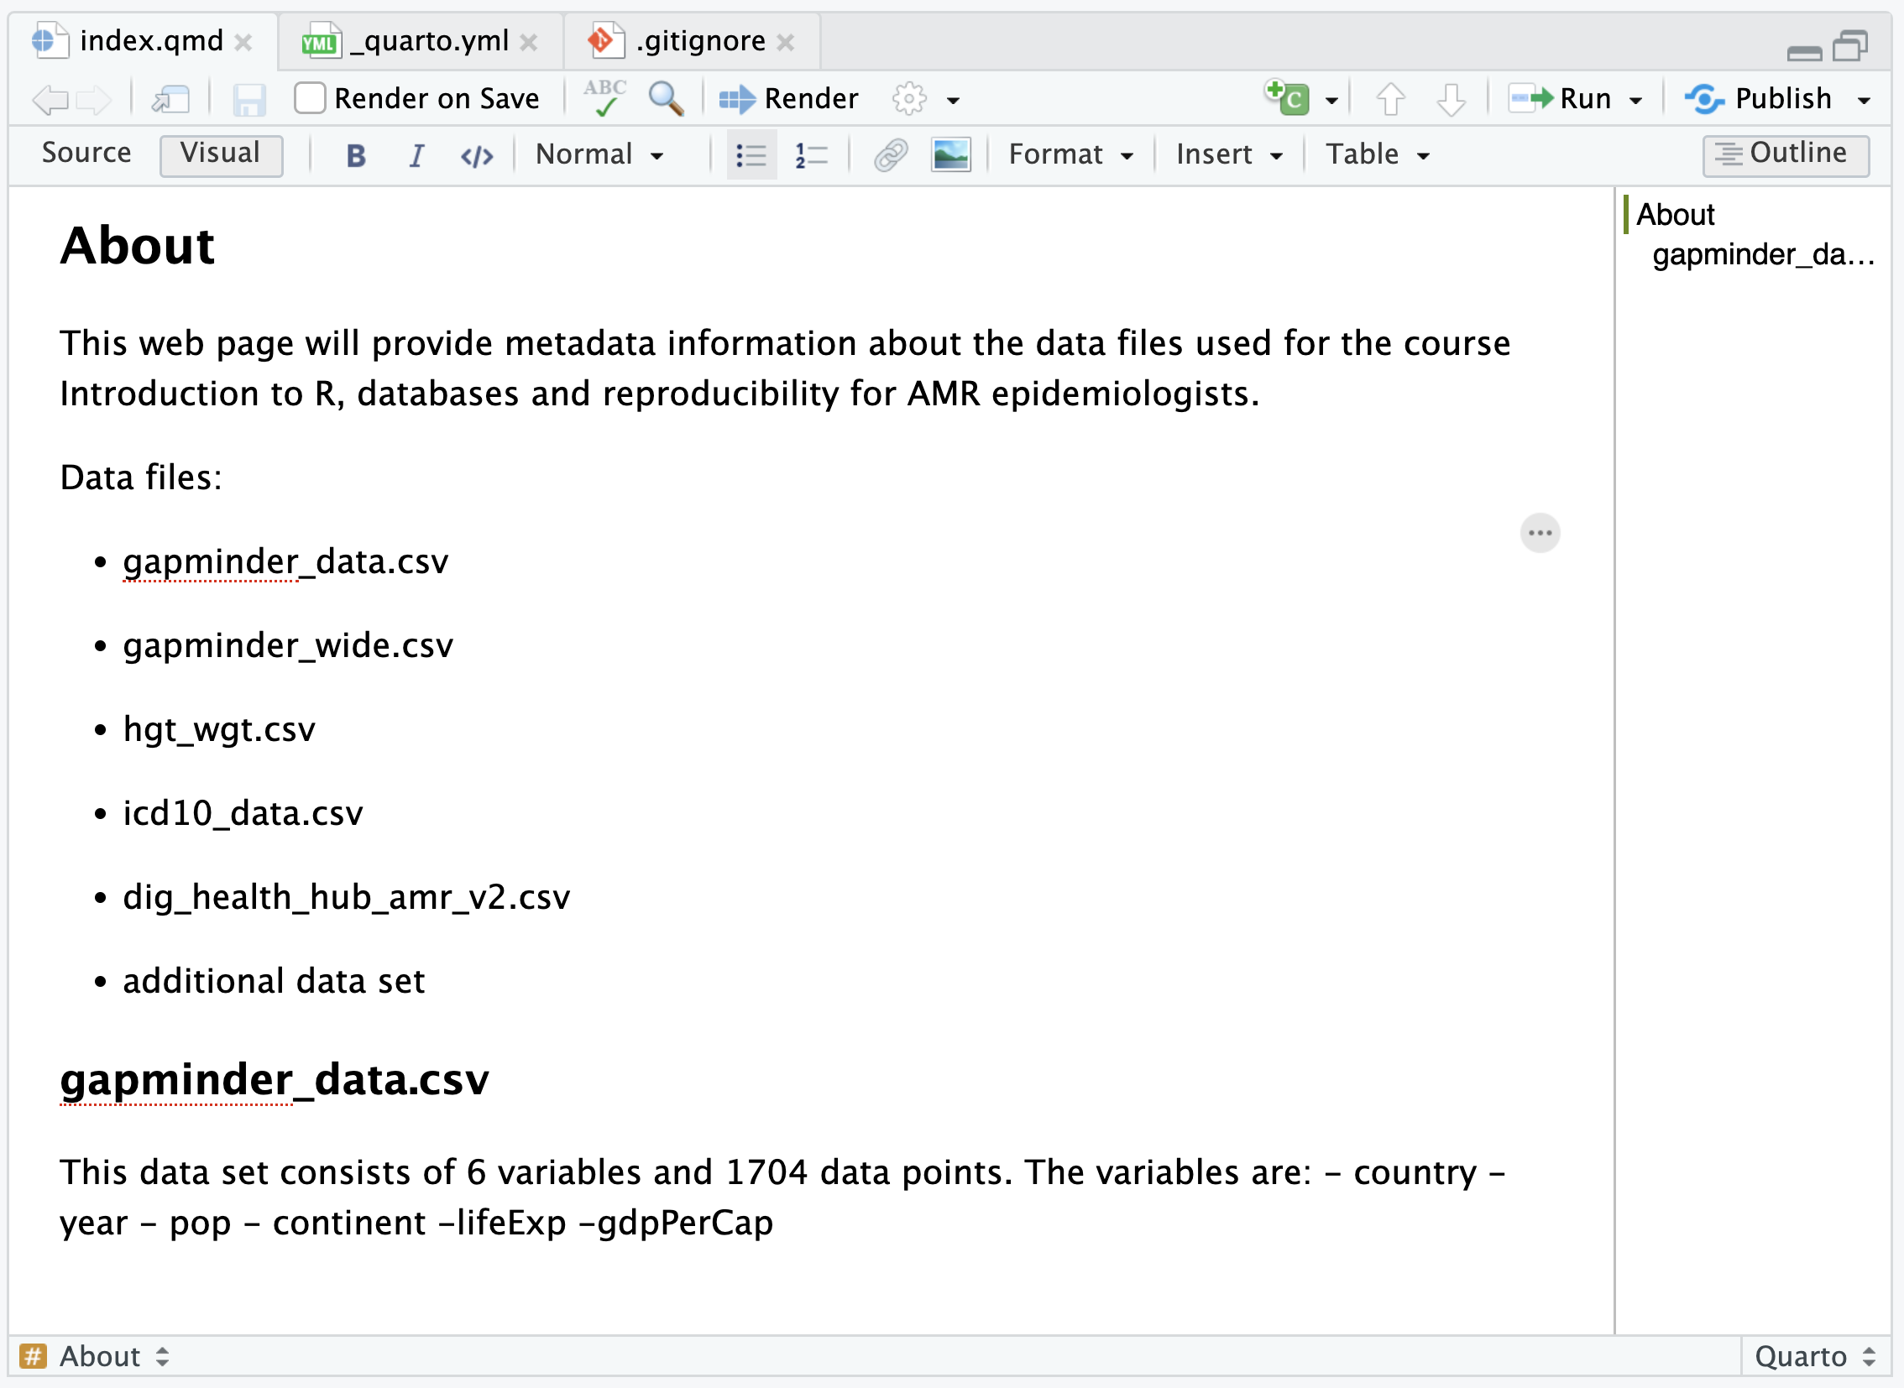Jump to About in outline

[1676, 214]
